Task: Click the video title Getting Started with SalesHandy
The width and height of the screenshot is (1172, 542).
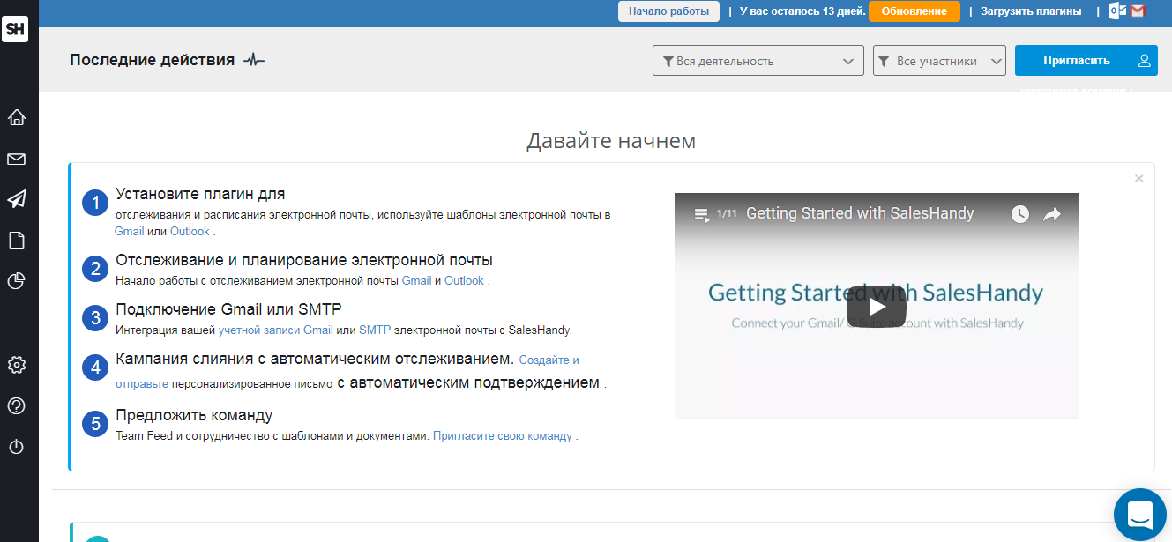Action: click(x=860, y=213)
